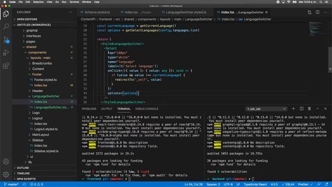Split the editor to the right

click(317, 12)
